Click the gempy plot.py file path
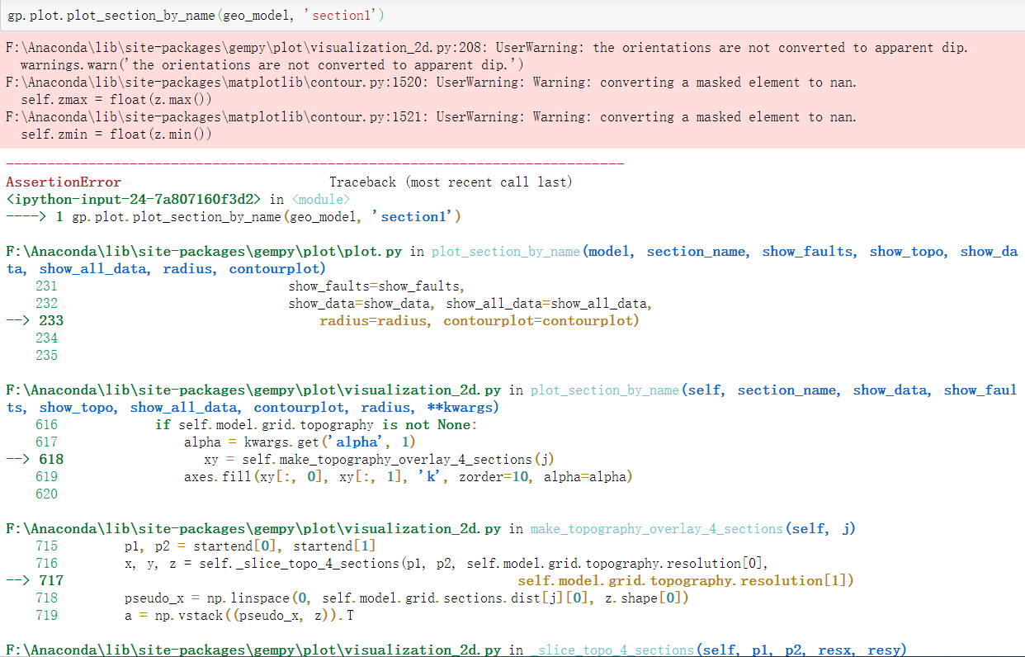Viewport: 1025px width, 657px height. [x=190, y=252]
